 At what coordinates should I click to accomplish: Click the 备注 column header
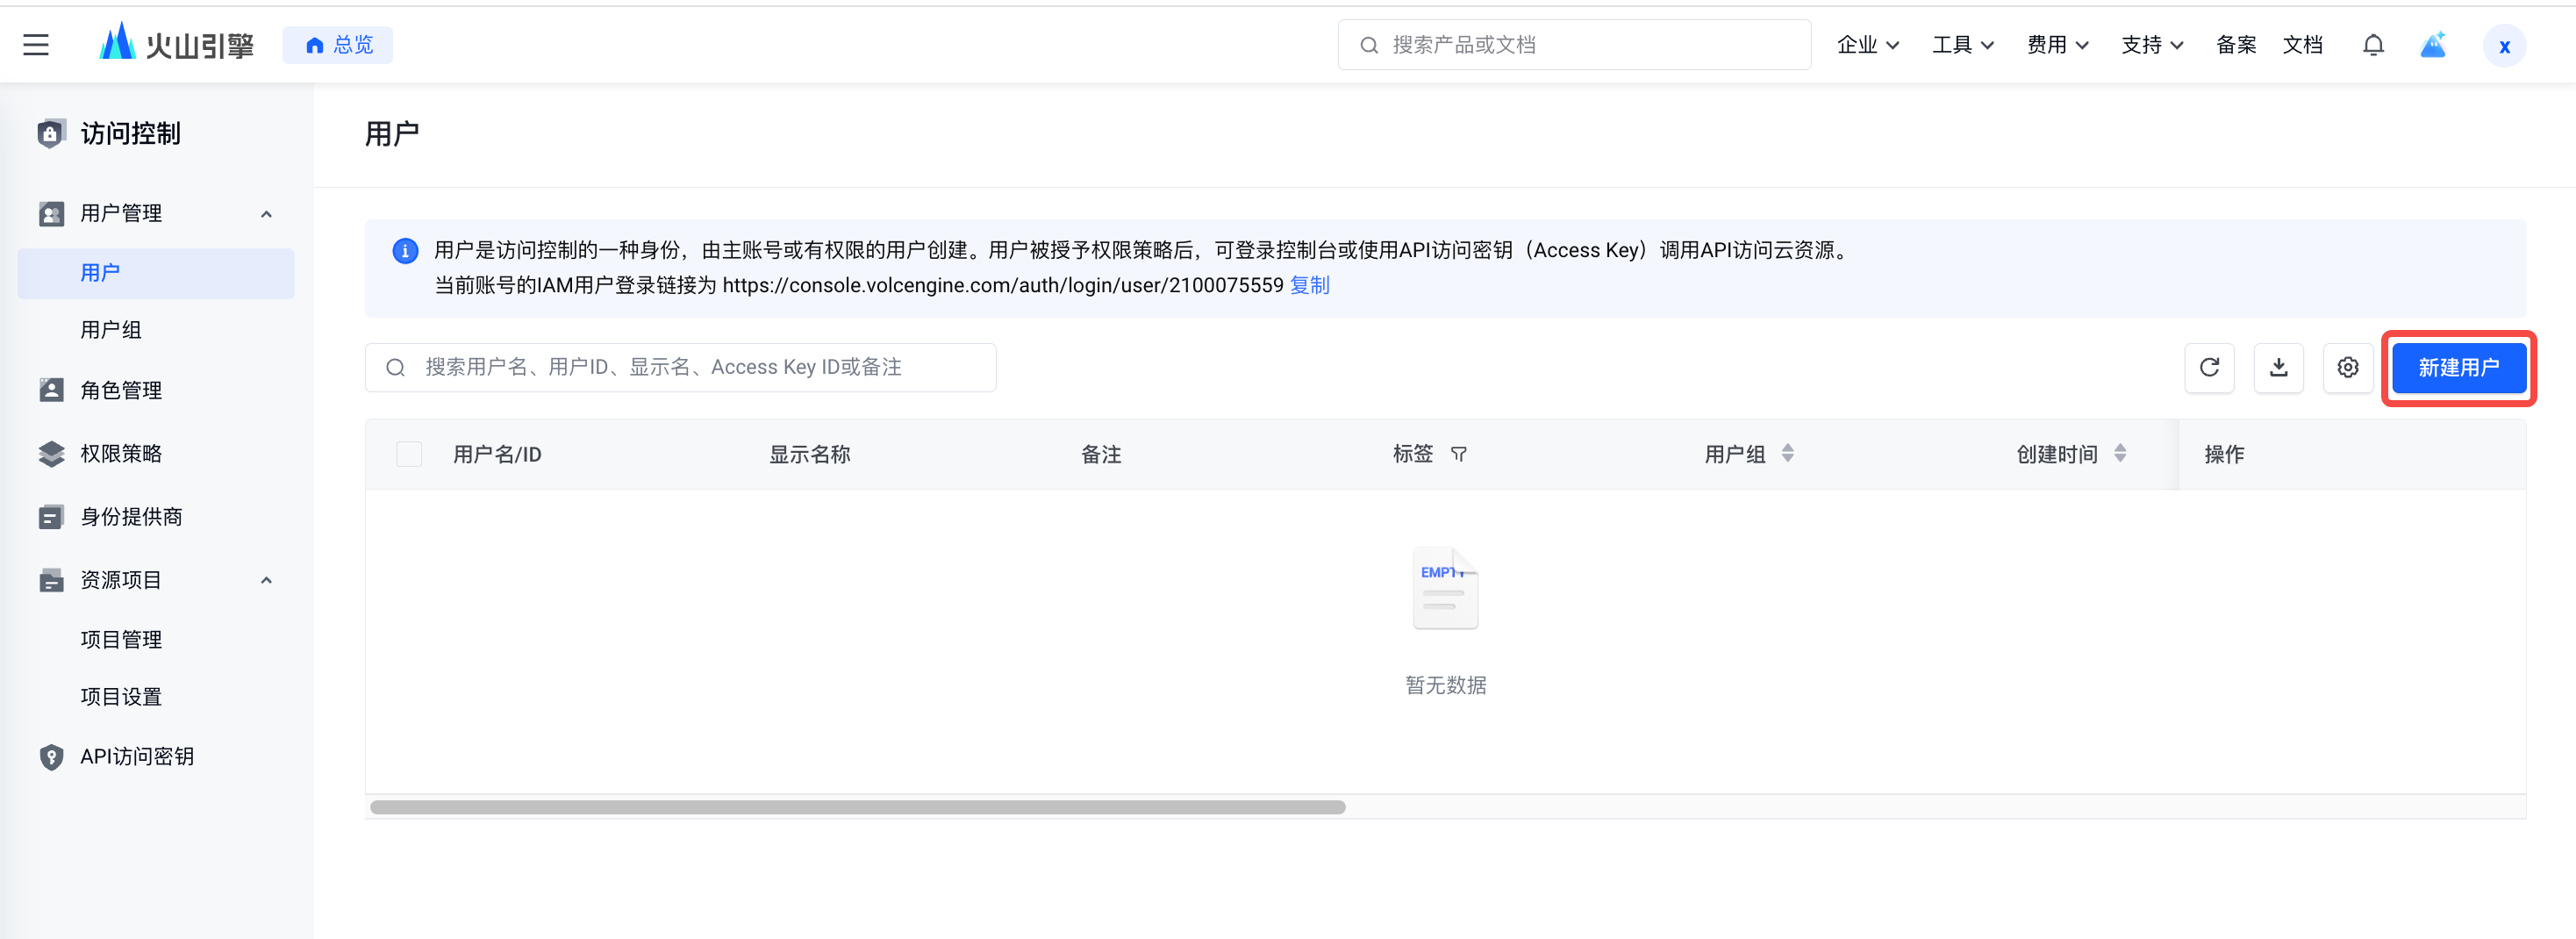tap(1100, 455)
